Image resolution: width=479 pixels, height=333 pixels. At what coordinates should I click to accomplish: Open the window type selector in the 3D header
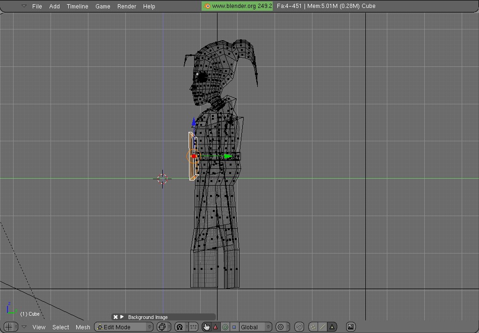(x=11, y=327)
